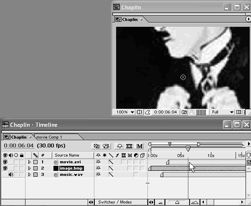
Task: Switch to the movie Comp 1 tab
Action: [49, 137]
